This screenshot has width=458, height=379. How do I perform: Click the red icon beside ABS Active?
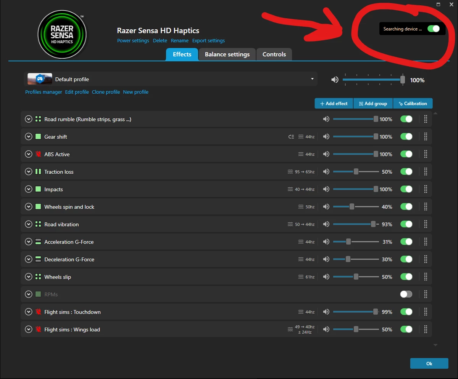click(38, 154)
